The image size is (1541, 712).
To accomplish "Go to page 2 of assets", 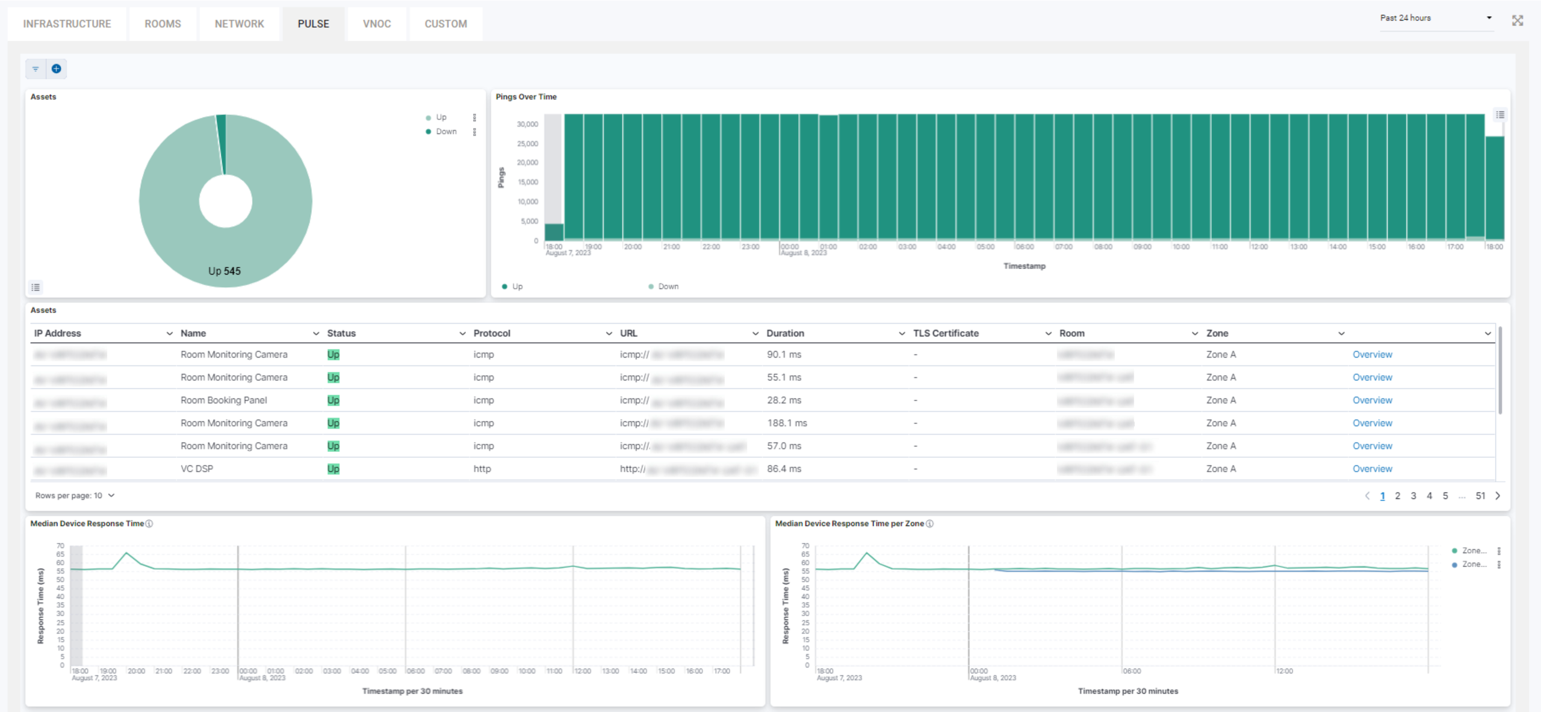I will click(x=1398, y=496).
